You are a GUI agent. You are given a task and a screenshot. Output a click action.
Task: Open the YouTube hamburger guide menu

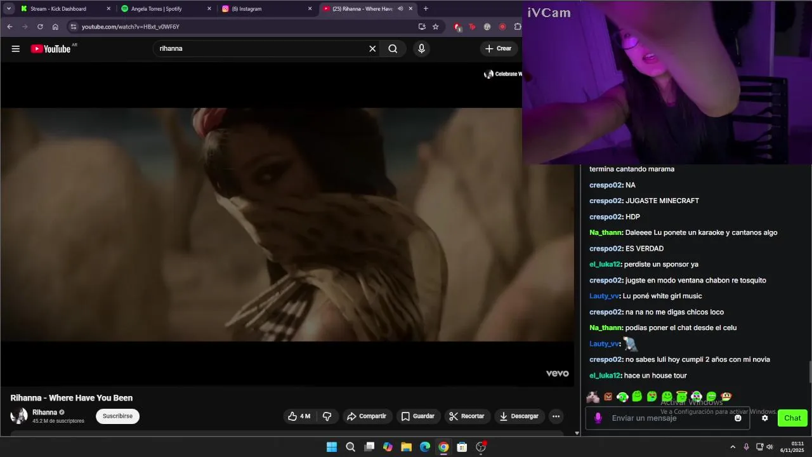16,49
